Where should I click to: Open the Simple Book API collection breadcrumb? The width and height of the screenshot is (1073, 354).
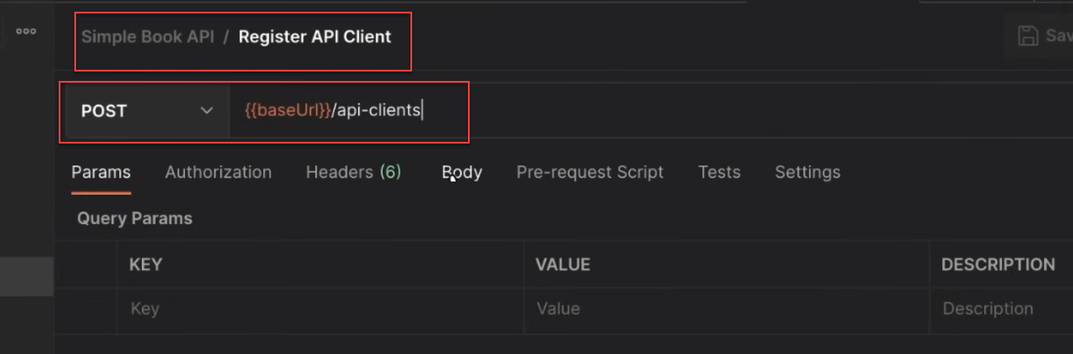[x=148, y=36]
